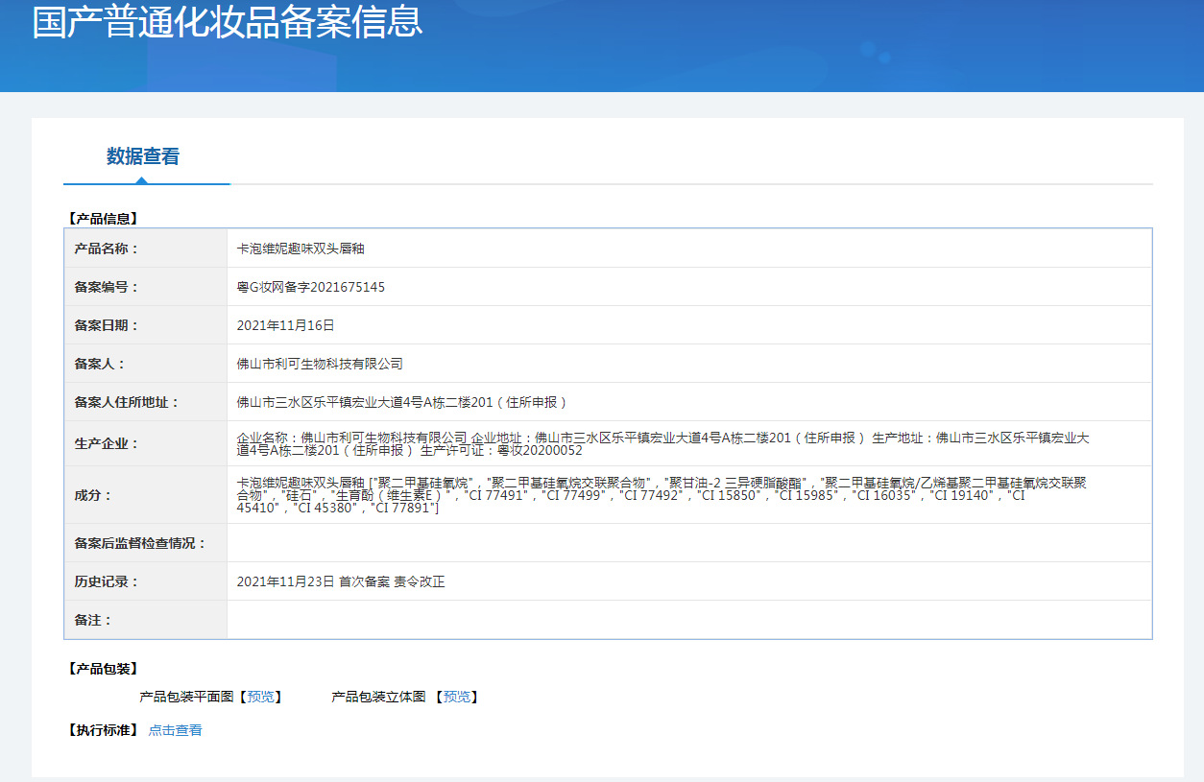Image resolution: width=1204 pixels, height=782 pixels.
Task: Select manufacturer details in 生产企业 row
Action: point(662,443)
